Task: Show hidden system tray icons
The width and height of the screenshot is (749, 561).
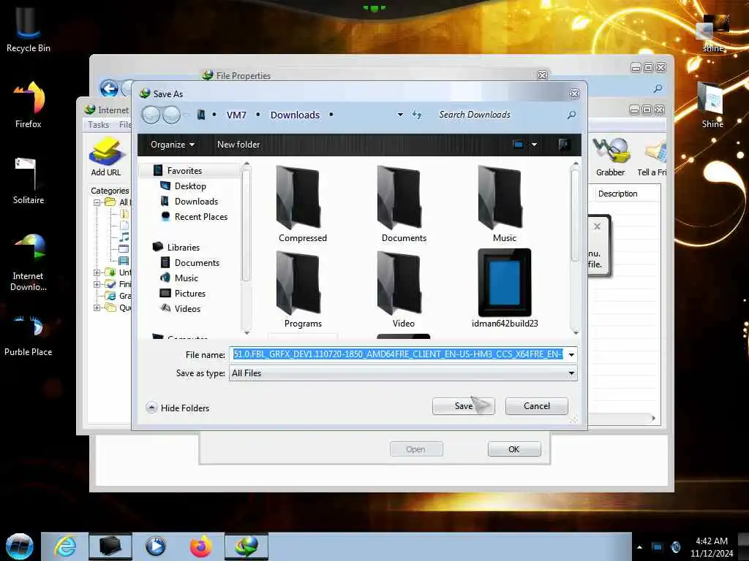Action: [x=639, y=547]
